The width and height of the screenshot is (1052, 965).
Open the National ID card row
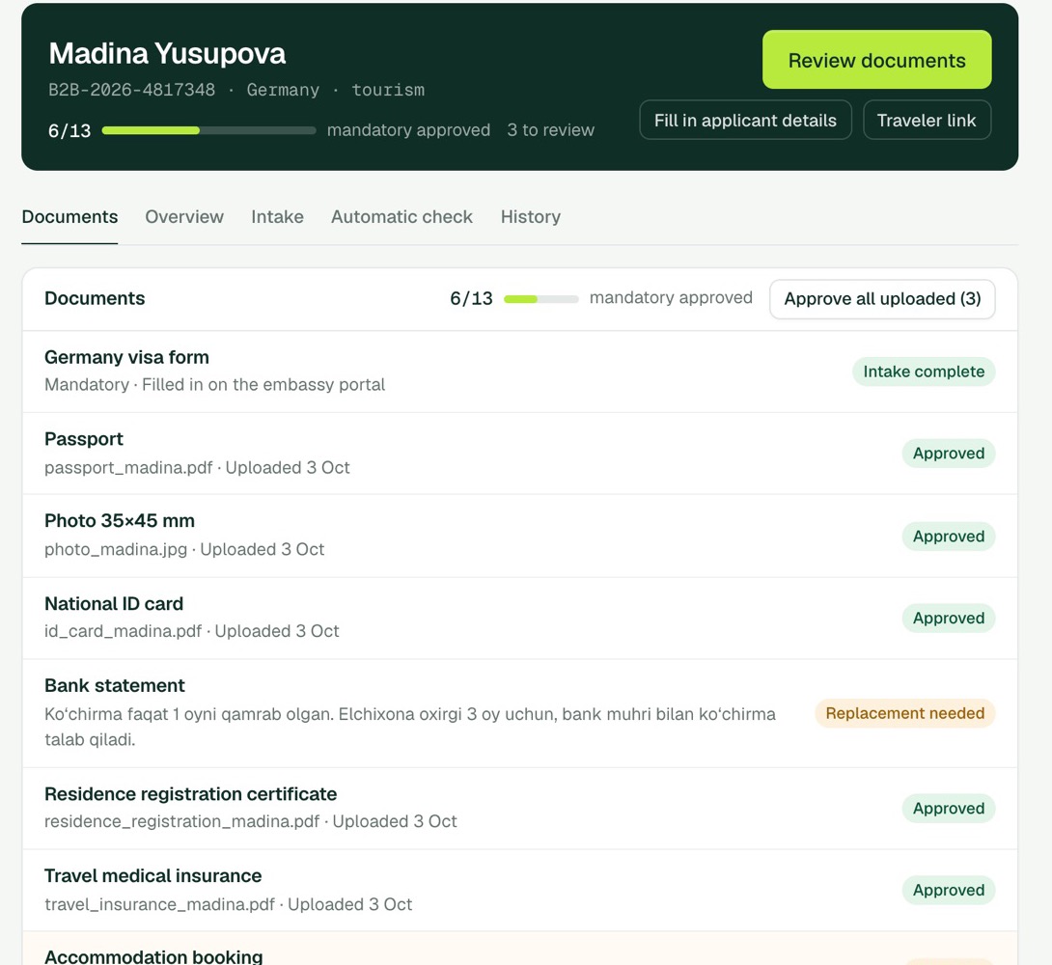(520, 618)
